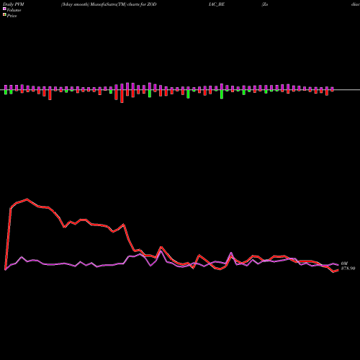Click the Price legend label
The image size is (360, 360).
[x=12, y=16]
